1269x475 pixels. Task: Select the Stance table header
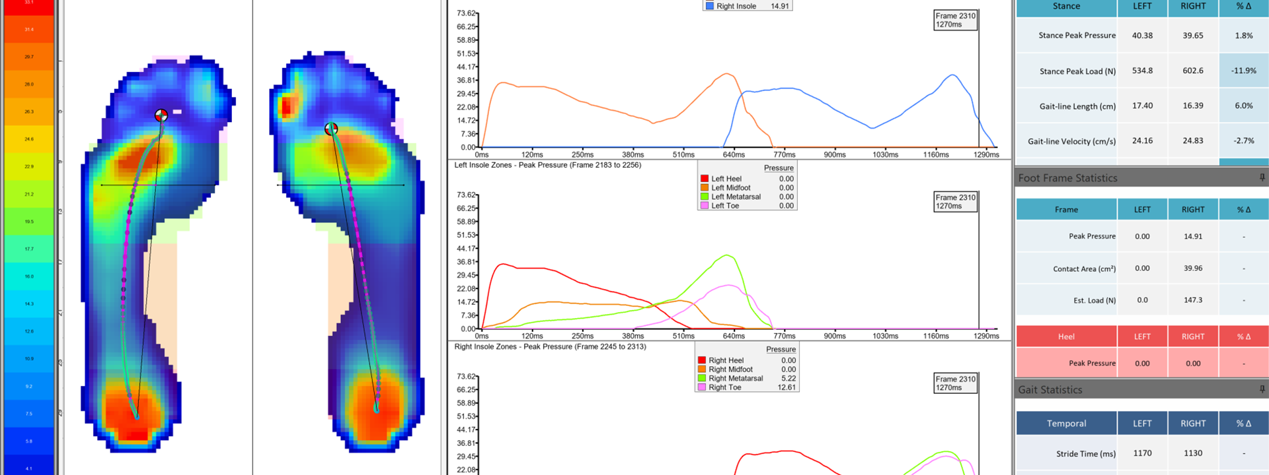tap(1065, 7)
